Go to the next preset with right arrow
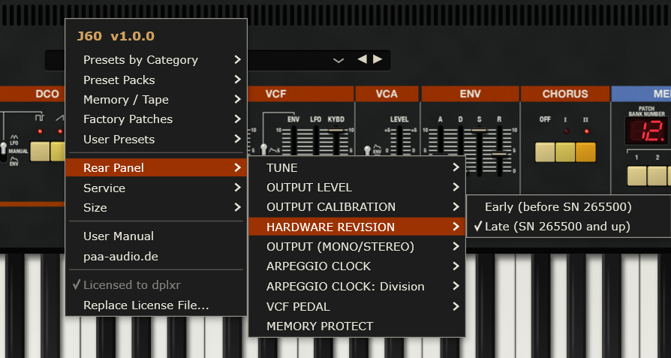Screen dimensions: 671x358 click(x=378, y=59)
